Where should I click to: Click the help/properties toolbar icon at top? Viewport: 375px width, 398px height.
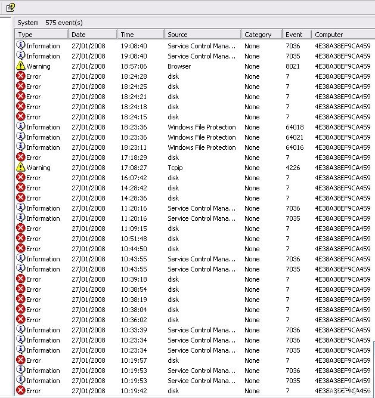pos(10,7)
